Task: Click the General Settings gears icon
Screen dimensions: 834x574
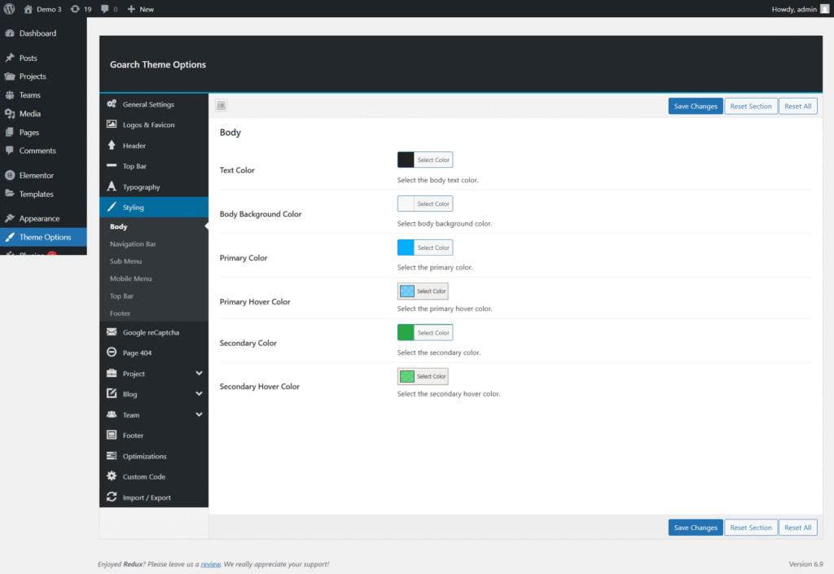Action: (x=111, y=104)
